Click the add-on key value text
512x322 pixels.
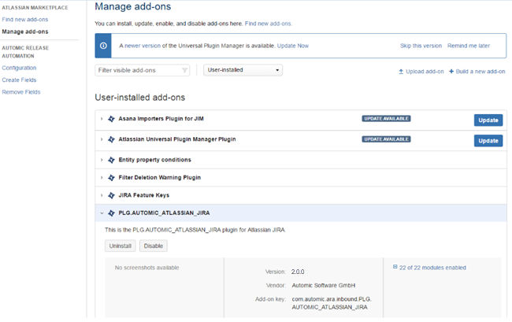(332, 303)
